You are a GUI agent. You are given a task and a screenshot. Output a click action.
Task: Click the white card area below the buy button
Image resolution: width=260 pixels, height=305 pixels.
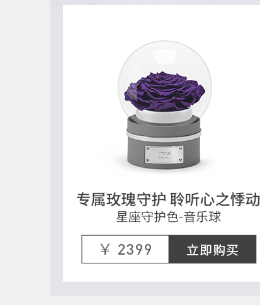click(161, 272)
